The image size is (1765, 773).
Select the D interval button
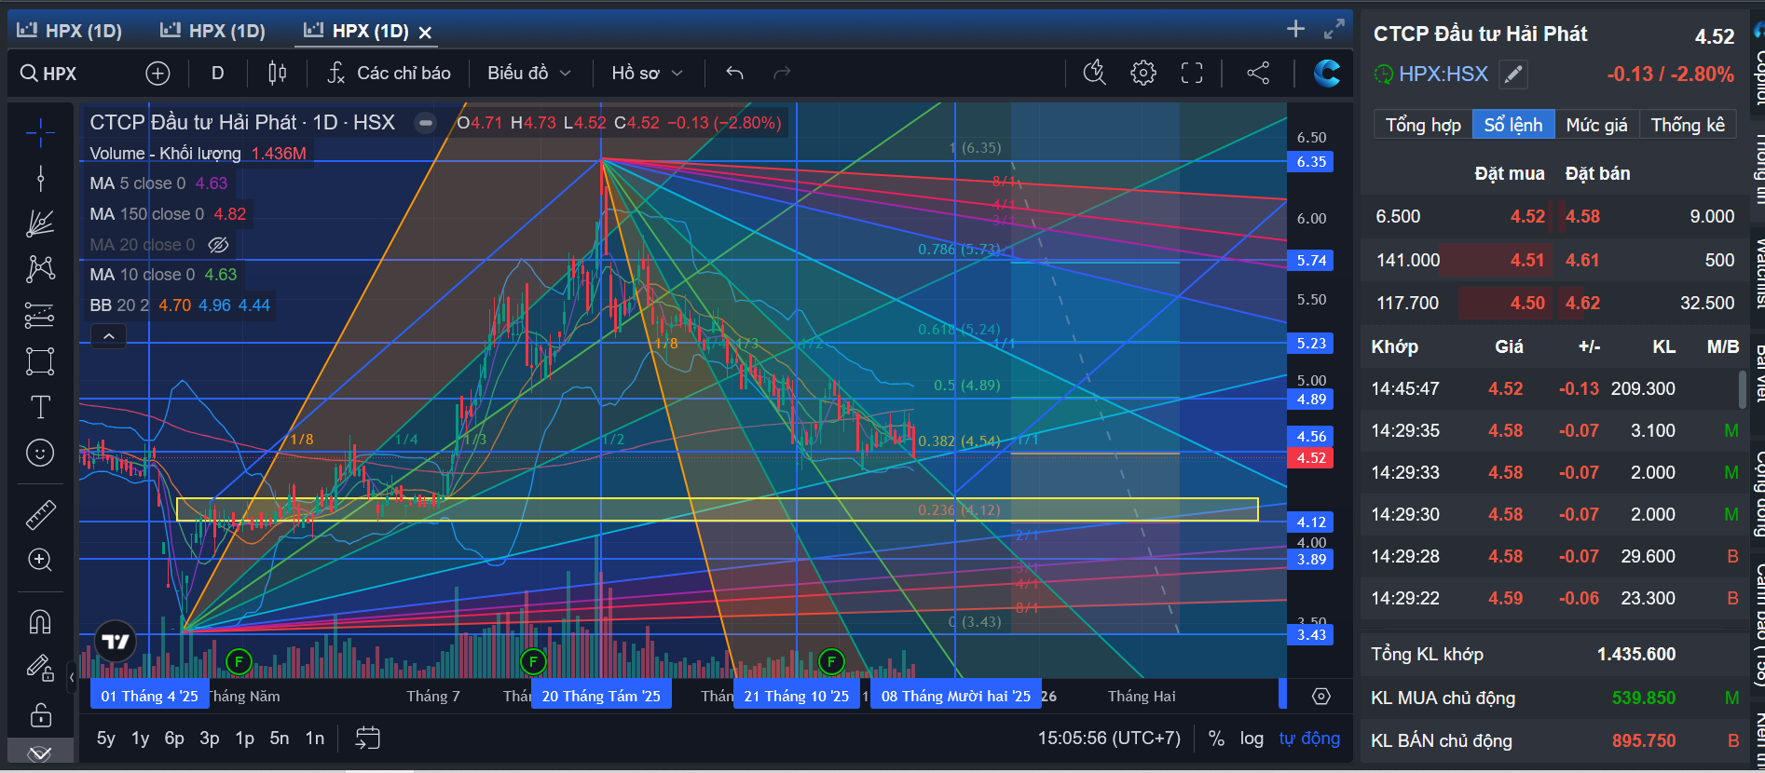click(217, 73)
